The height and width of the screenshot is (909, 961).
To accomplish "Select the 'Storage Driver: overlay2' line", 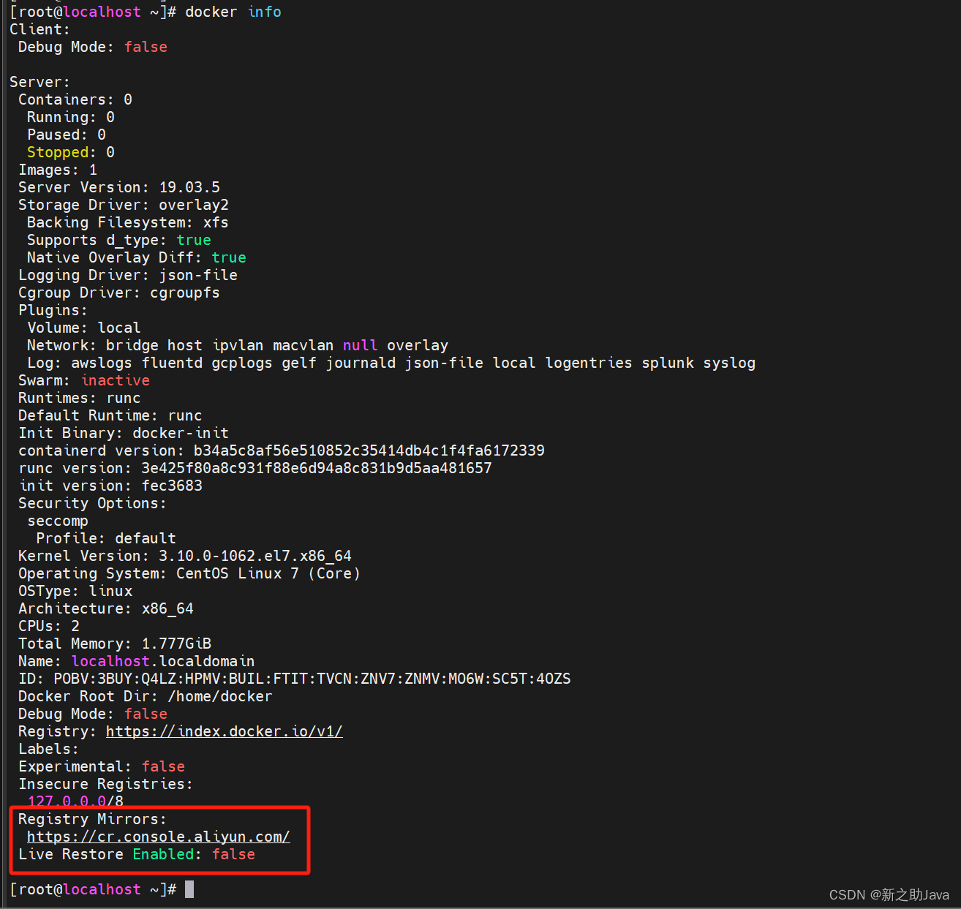I will [124, 205].
